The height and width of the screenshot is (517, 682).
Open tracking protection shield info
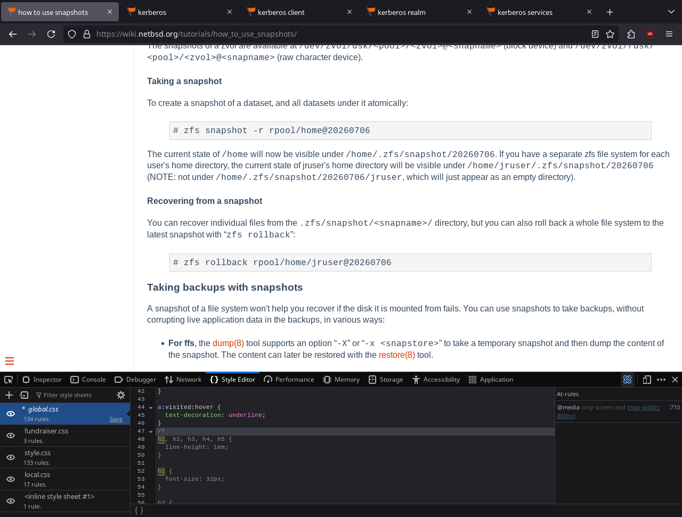(72, 34)
